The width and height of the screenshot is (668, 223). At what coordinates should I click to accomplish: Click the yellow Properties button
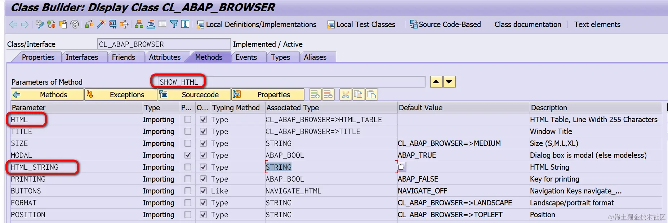pyautogui.click(x=268, y=94)
